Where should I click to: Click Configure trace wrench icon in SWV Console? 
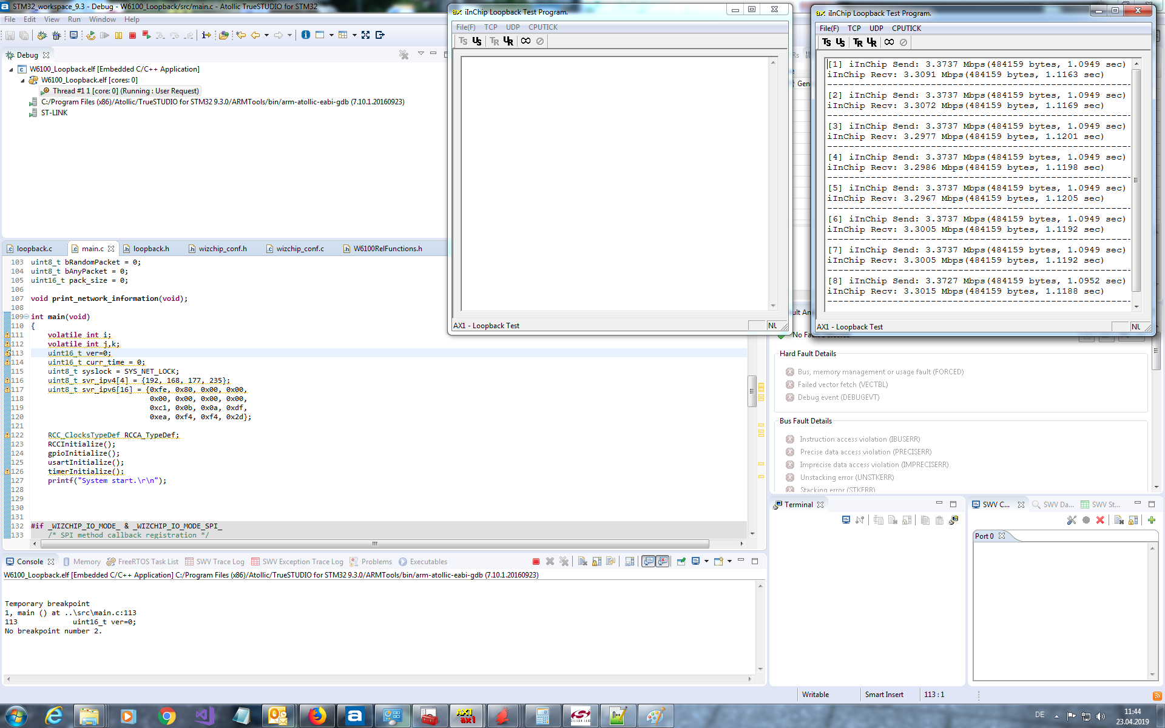pyautogui.click(x=1072, y=521)
